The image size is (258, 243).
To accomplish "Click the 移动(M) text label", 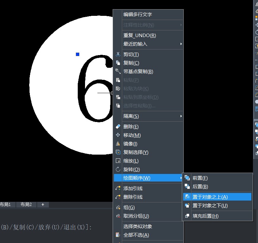I will pyautogui.click(x=132, y=135).
